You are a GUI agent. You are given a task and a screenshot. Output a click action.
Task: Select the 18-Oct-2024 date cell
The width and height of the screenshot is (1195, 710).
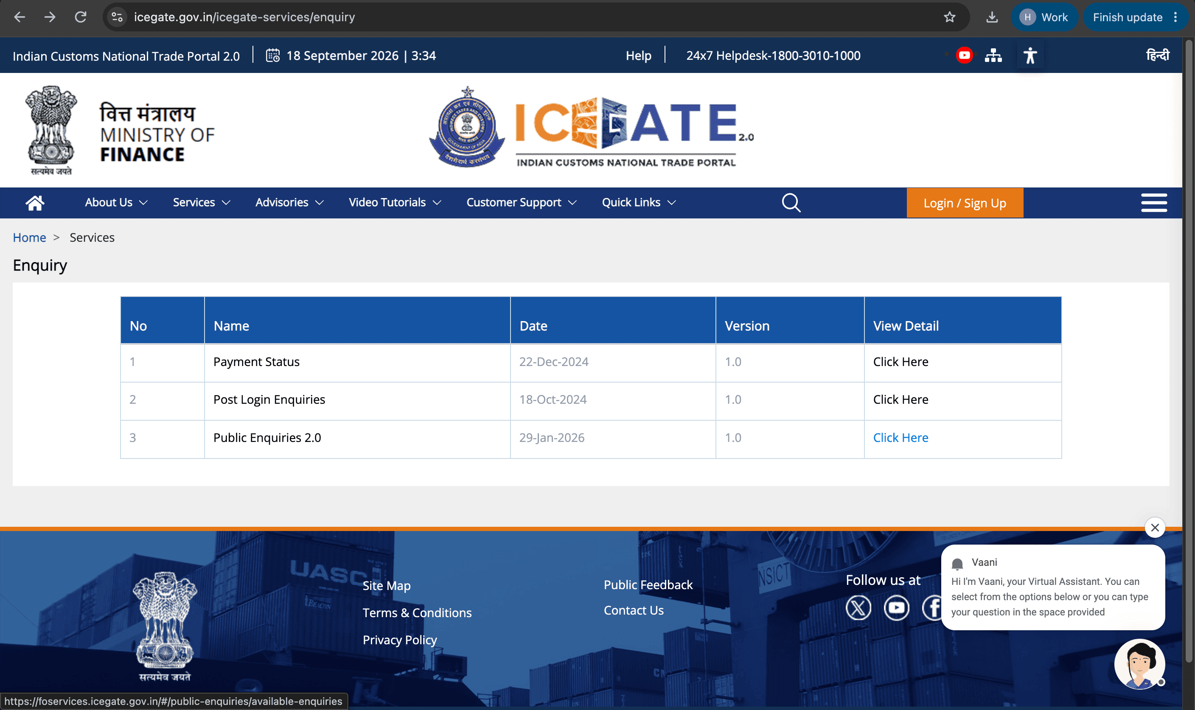coord(613,400)
